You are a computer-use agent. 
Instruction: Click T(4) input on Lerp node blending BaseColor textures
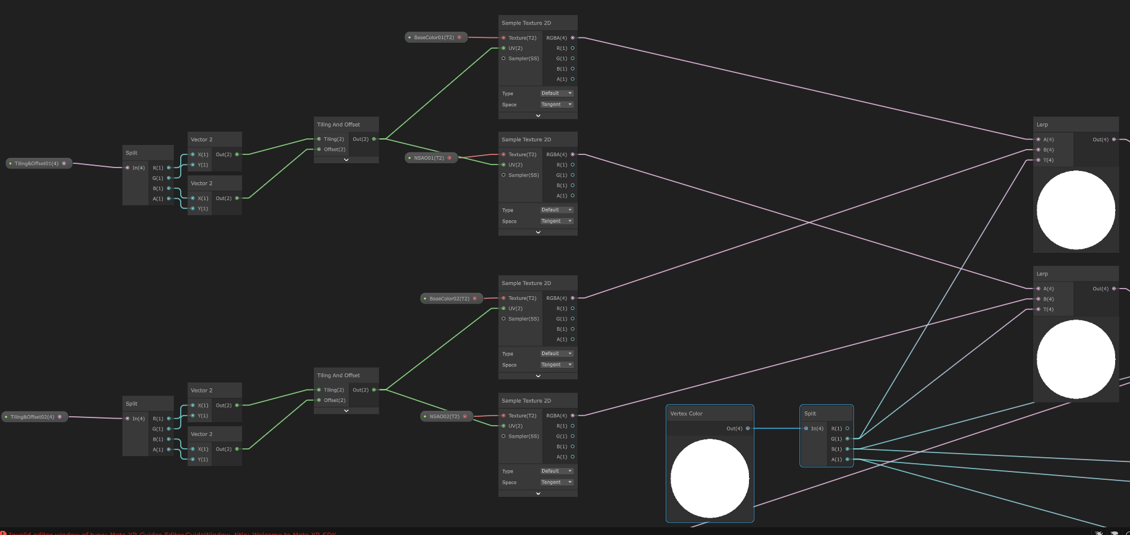(1038, 160)
